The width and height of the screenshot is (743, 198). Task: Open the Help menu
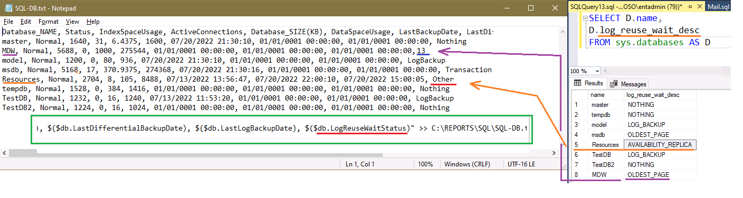[x=93, y=22]
